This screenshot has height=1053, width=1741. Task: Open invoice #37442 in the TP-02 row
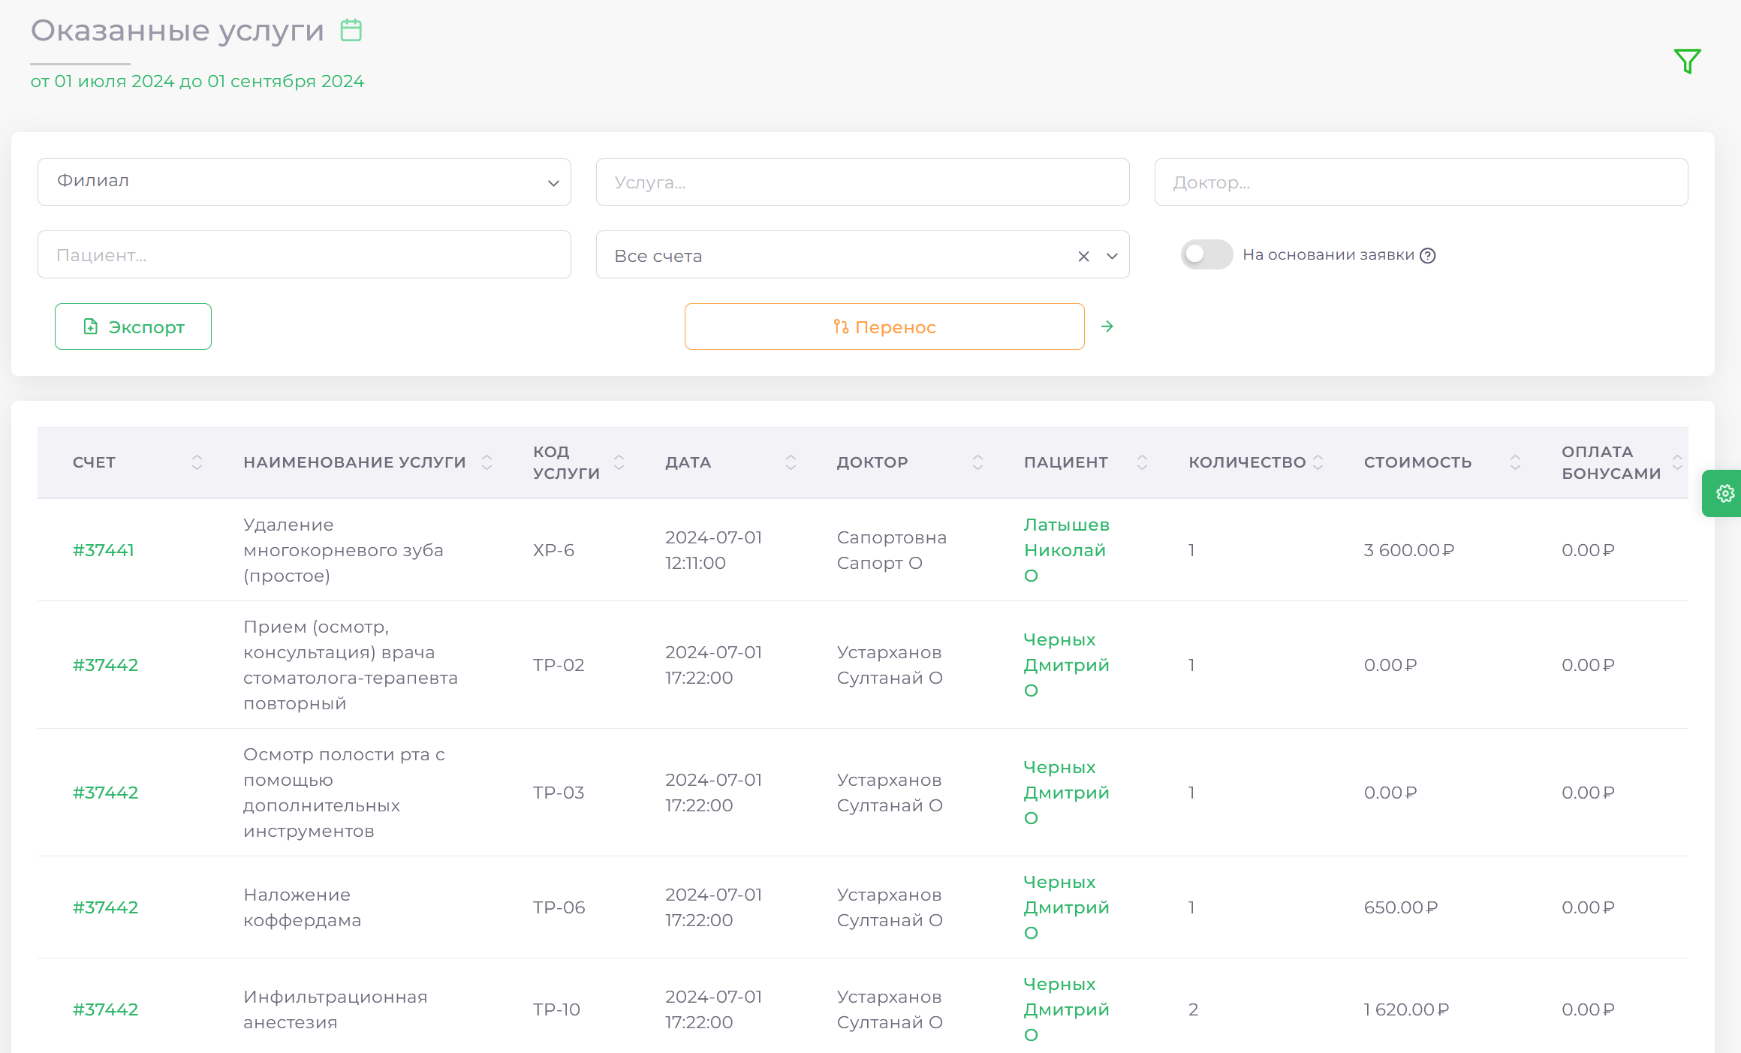coord(105,665)
